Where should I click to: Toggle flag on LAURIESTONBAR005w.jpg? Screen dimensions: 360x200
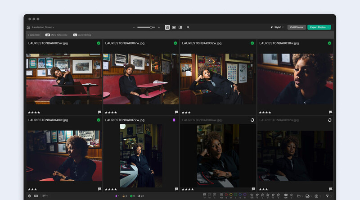coord(99,112)
